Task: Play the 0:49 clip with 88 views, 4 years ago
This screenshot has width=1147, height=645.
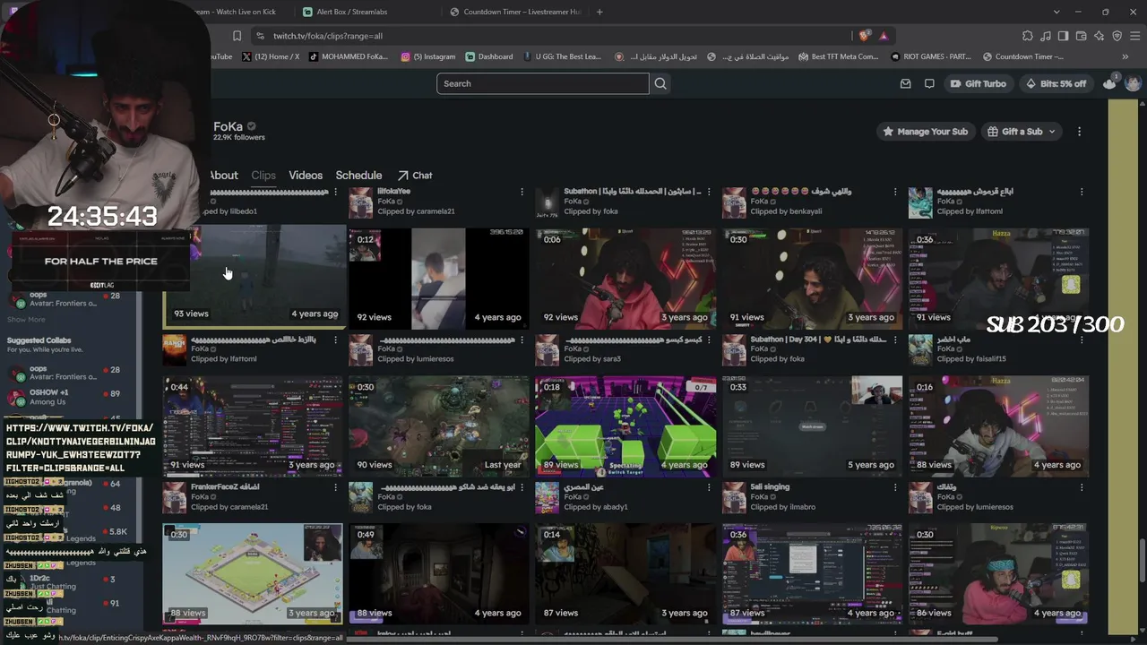Action: pyautogui.click(x=439, y=574)
